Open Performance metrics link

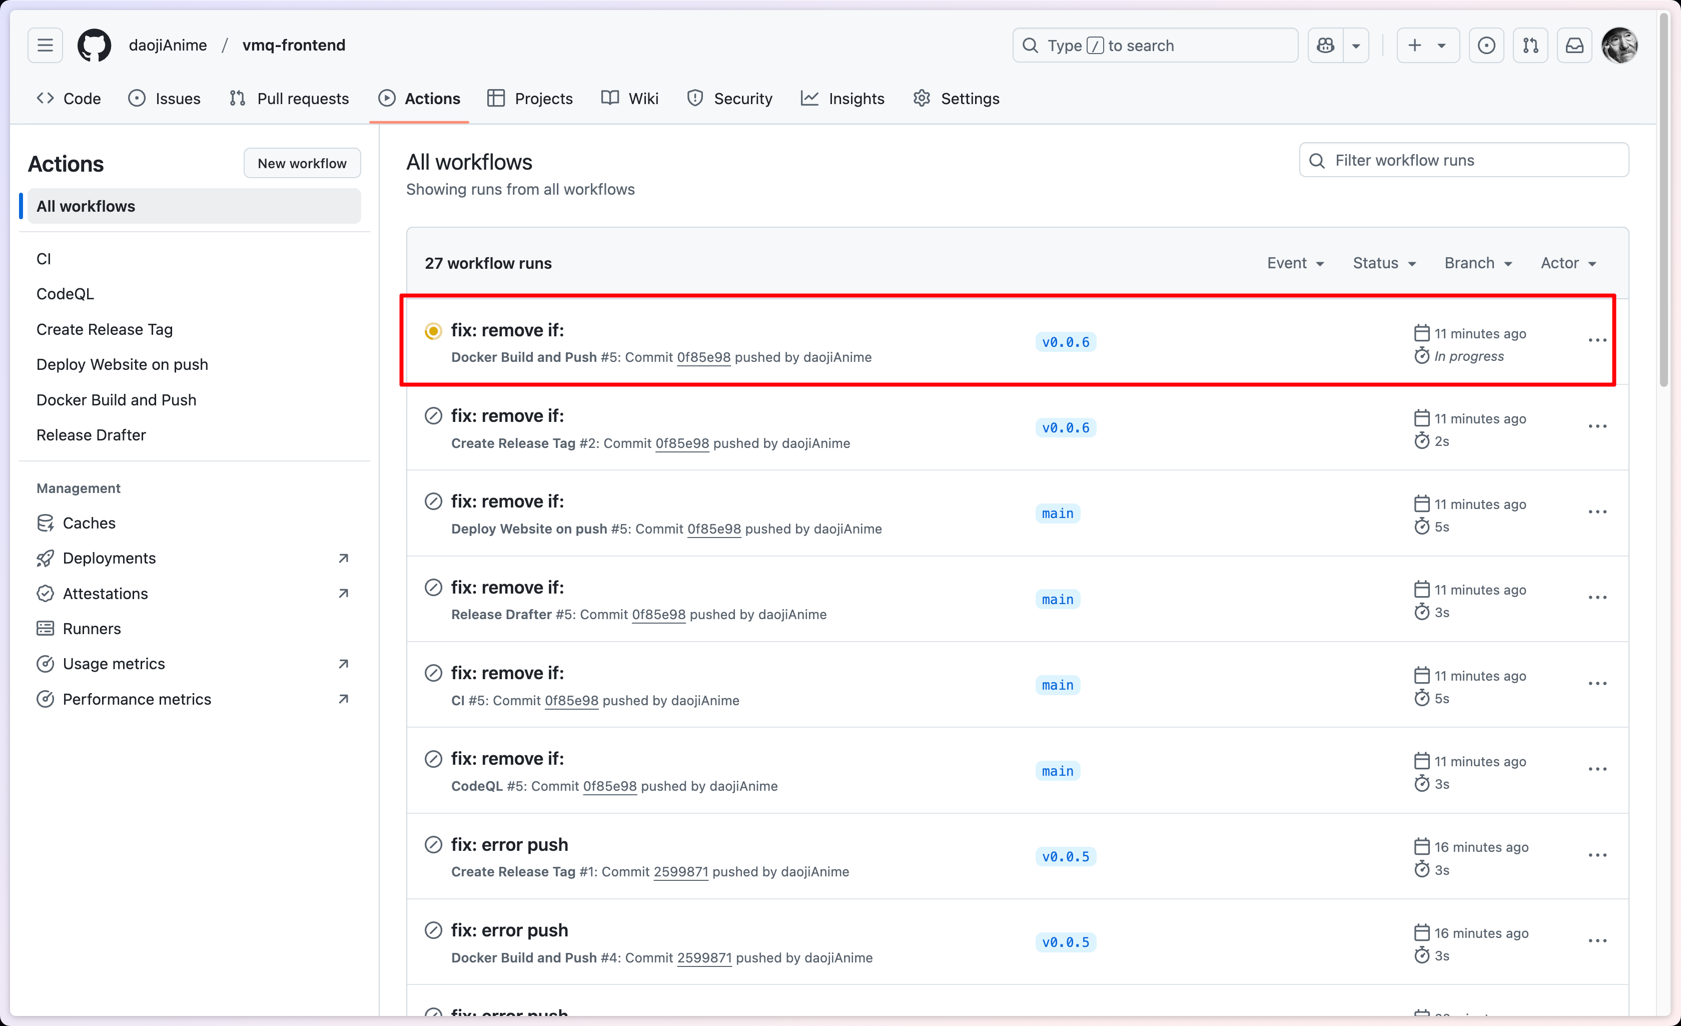(194, 699)
